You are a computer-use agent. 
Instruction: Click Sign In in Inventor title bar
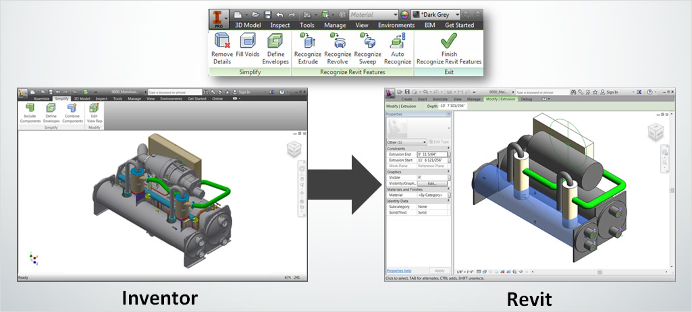tap(244, 92)
